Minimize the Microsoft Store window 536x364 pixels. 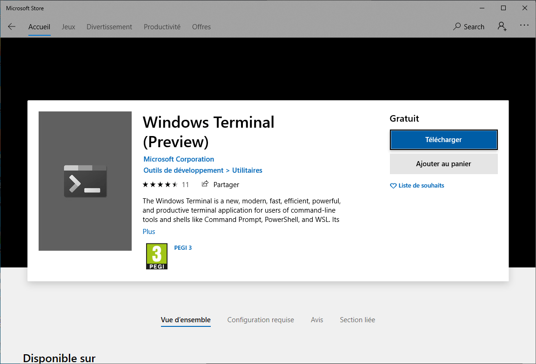coord(482,8)
